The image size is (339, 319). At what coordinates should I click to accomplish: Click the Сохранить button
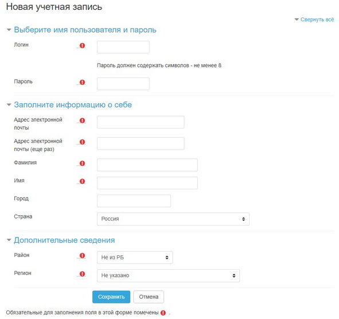click(111, 297)
